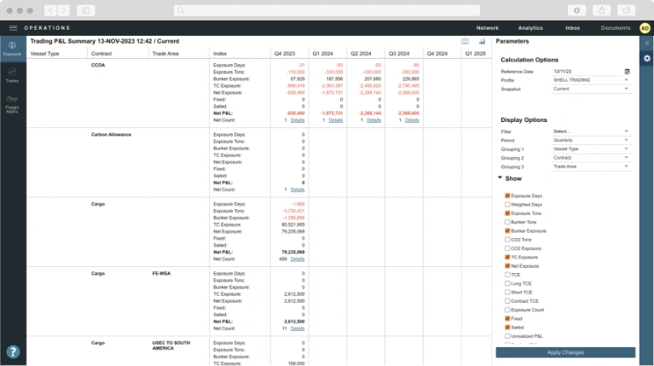This screenshot has height=366, width=654.
Task: Open the Snapshot dropdown showing Current
Action: [591, 89]
